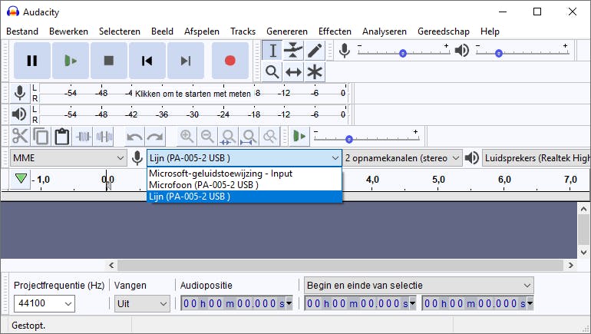This screenshot has height=334, width=591.
Task: Open the Bewerken menu
Action: [68, 31]
